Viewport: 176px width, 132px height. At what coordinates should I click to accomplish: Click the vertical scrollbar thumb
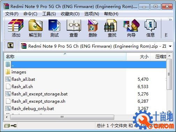[x=169, y=74]
